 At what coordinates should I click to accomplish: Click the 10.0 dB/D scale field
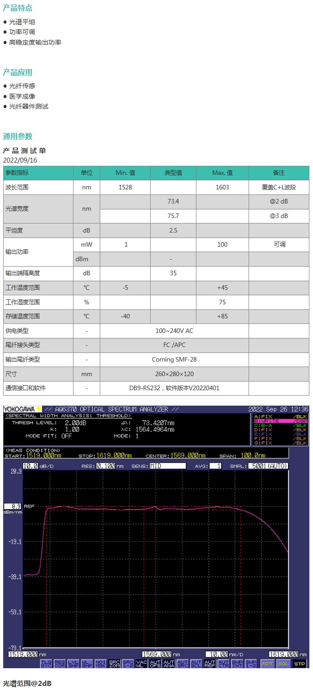30,466
